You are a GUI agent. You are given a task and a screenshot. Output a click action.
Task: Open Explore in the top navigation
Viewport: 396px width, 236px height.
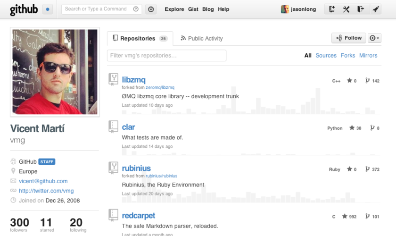[174, 9]
